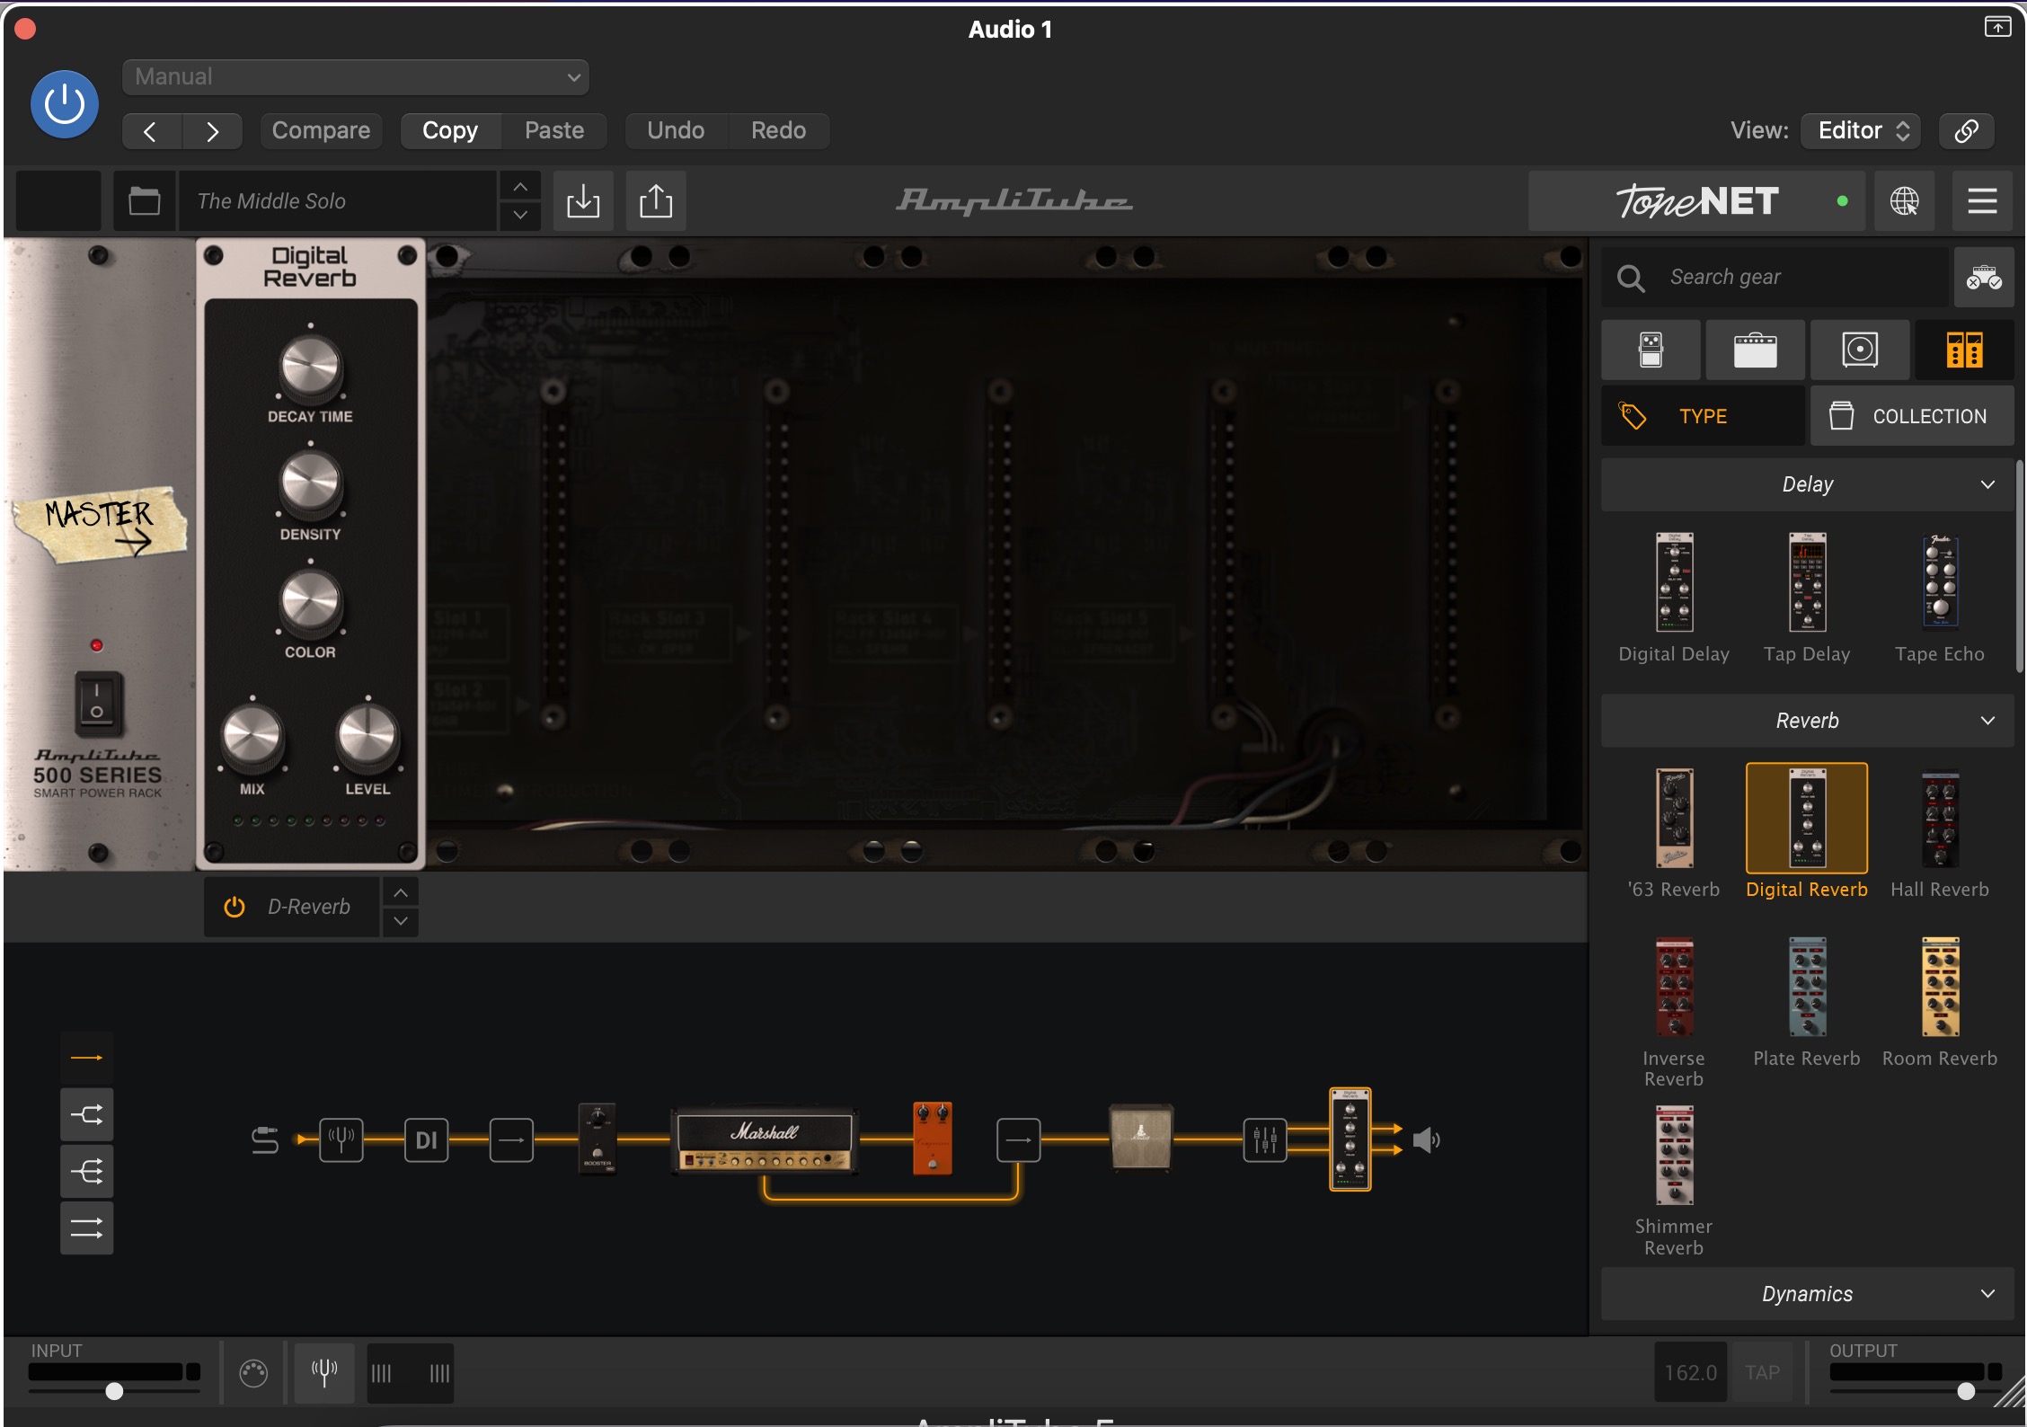2027x1427 pixels.
Task: Show stomp pedals gear category
Action: tap(1651, 350)
